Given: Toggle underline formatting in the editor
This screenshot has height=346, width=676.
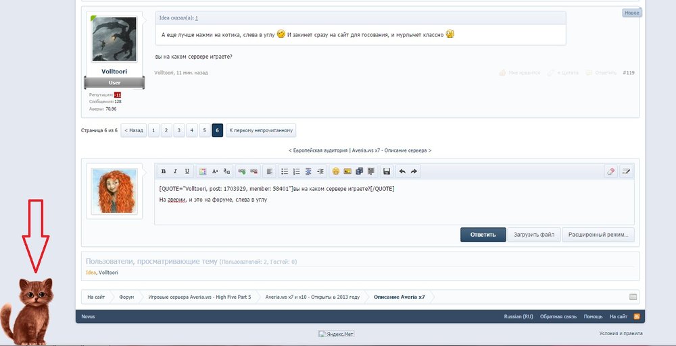Looking at the screenshot, I should (187, 171).
